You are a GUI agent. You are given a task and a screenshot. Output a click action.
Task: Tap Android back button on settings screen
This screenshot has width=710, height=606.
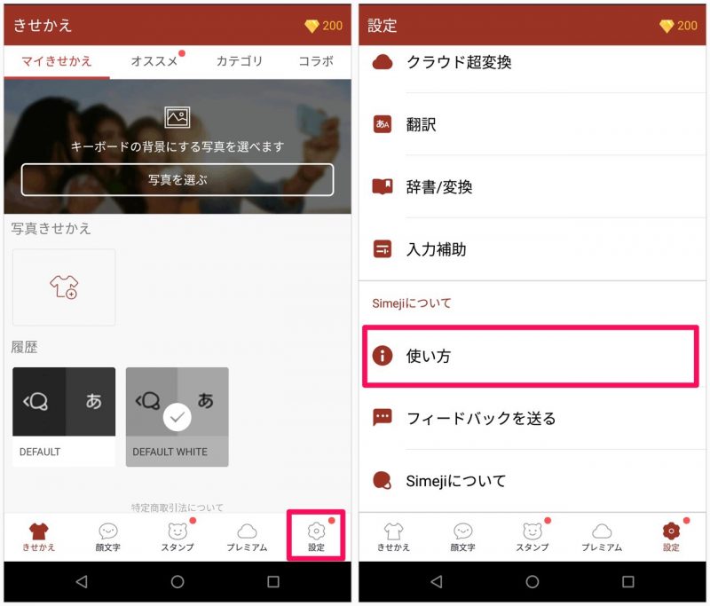coord(437,581)
